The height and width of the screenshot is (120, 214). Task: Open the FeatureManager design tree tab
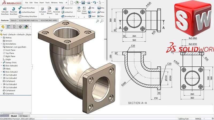[x=3, y=27]
